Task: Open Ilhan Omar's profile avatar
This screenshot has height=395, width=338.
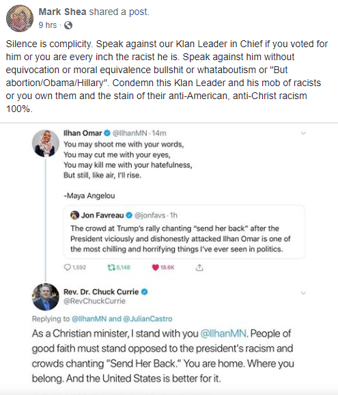Action: 46,144
